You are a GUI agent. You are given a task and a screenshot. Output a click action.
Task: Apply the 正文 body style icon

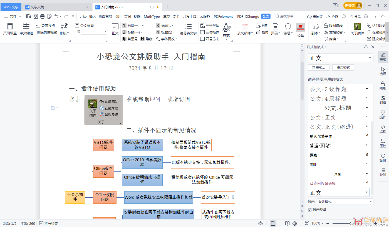pyautogui.click(x=115, y=29)
